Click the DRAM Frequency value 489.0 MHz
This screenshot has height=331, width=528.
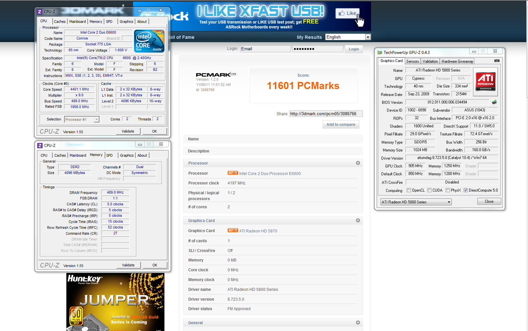115,193
